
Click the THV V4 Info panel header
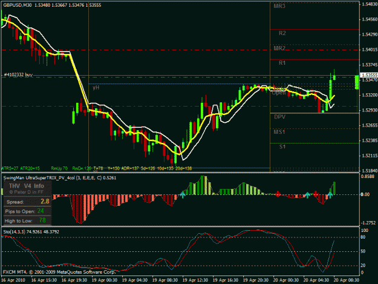[27, 186]
